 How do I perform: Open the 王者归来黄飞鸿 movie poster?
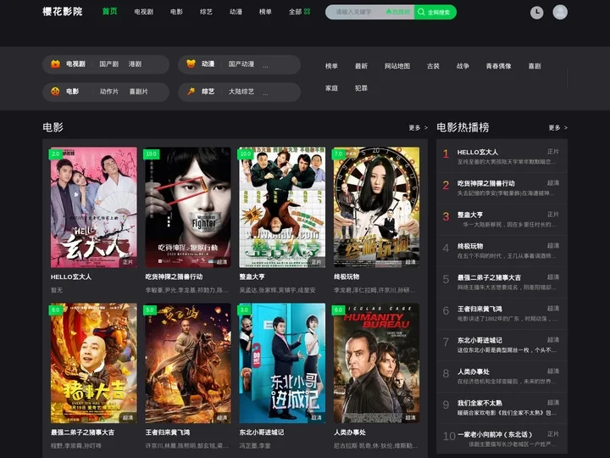point(188,363)
